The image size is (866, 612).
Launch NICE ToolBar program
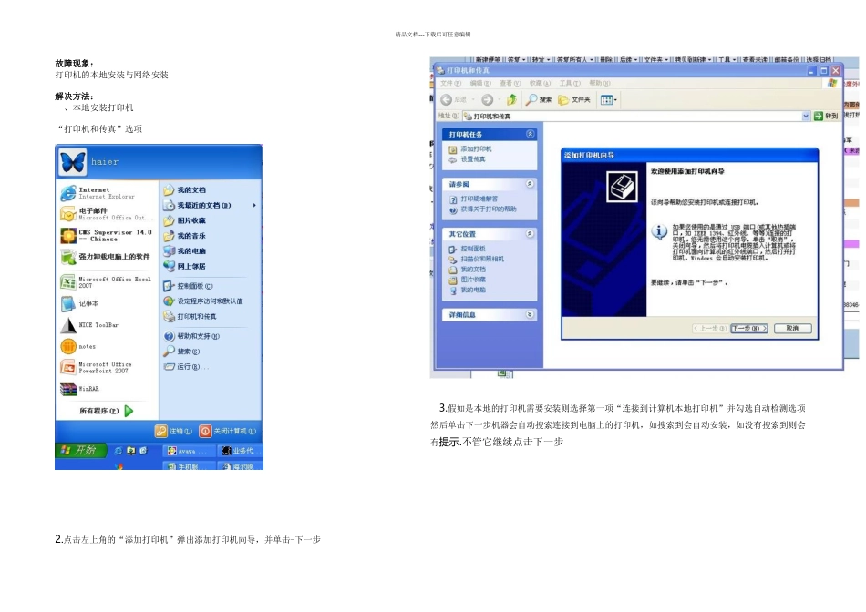point(89,325)
